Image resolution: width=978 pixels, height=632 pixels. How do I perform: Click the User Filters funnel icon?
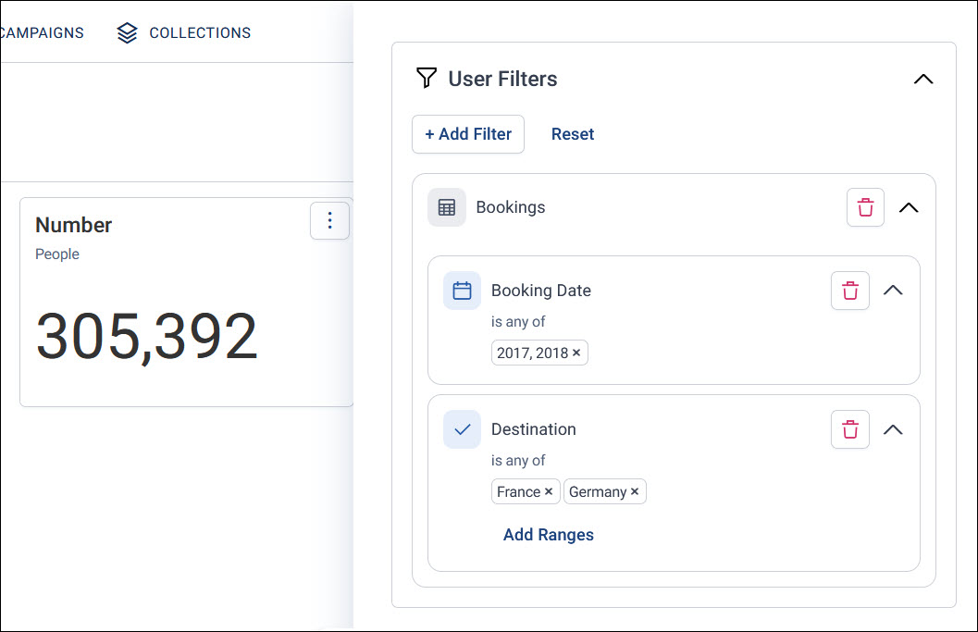[x=427, y=79]
